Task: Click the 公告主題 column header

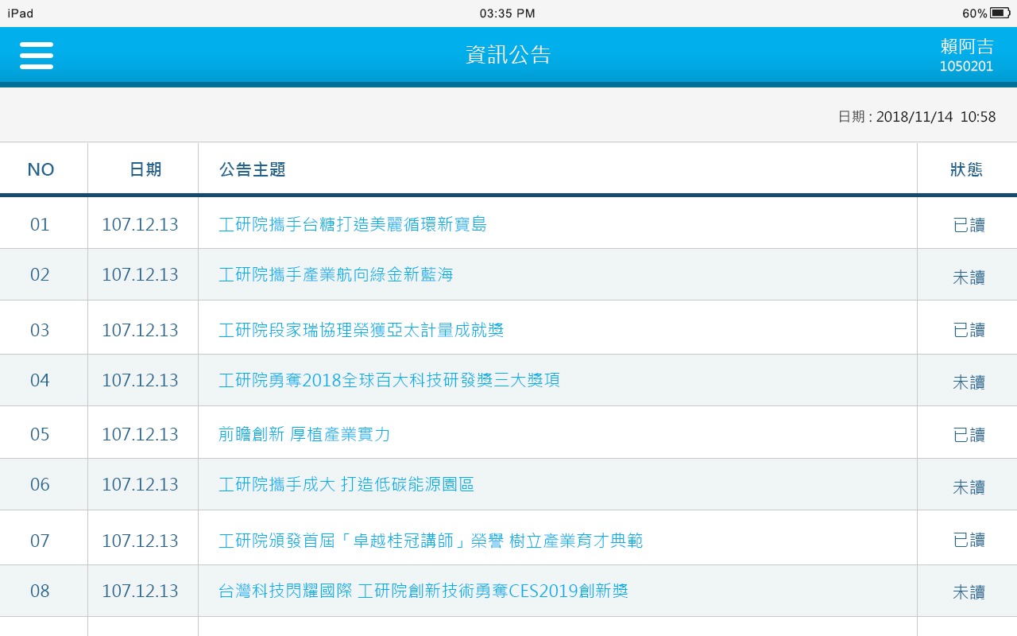Action: click(252, 169)
